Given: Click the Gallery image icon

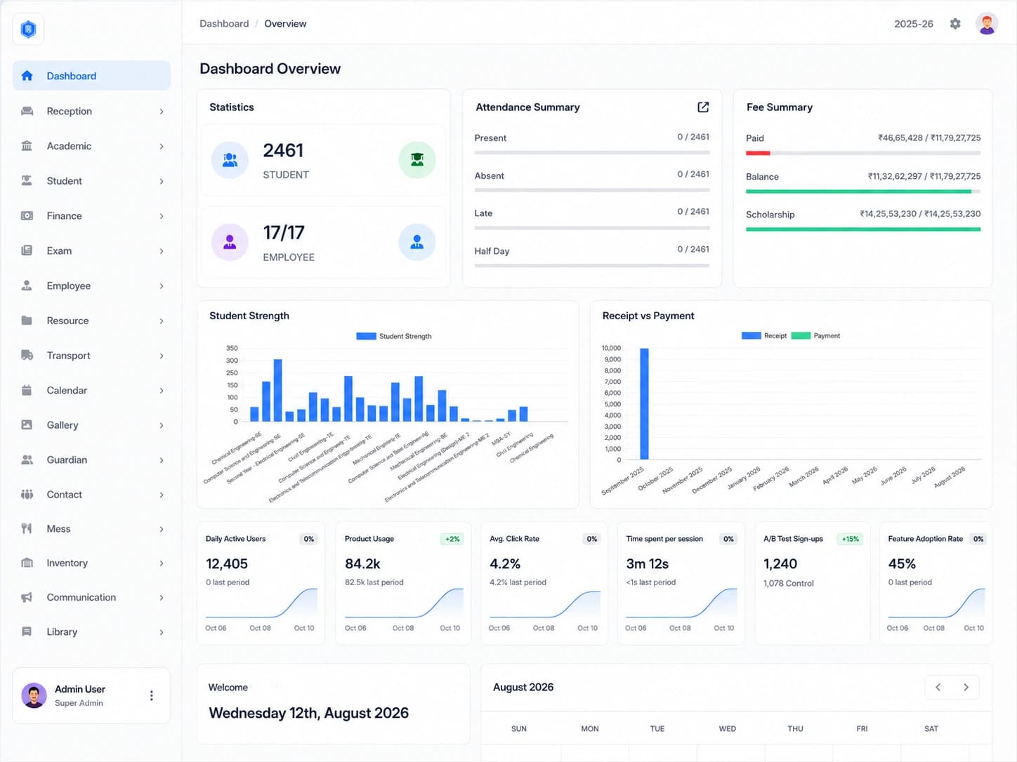Looking at the screenshot, I should tap(27, 425).
